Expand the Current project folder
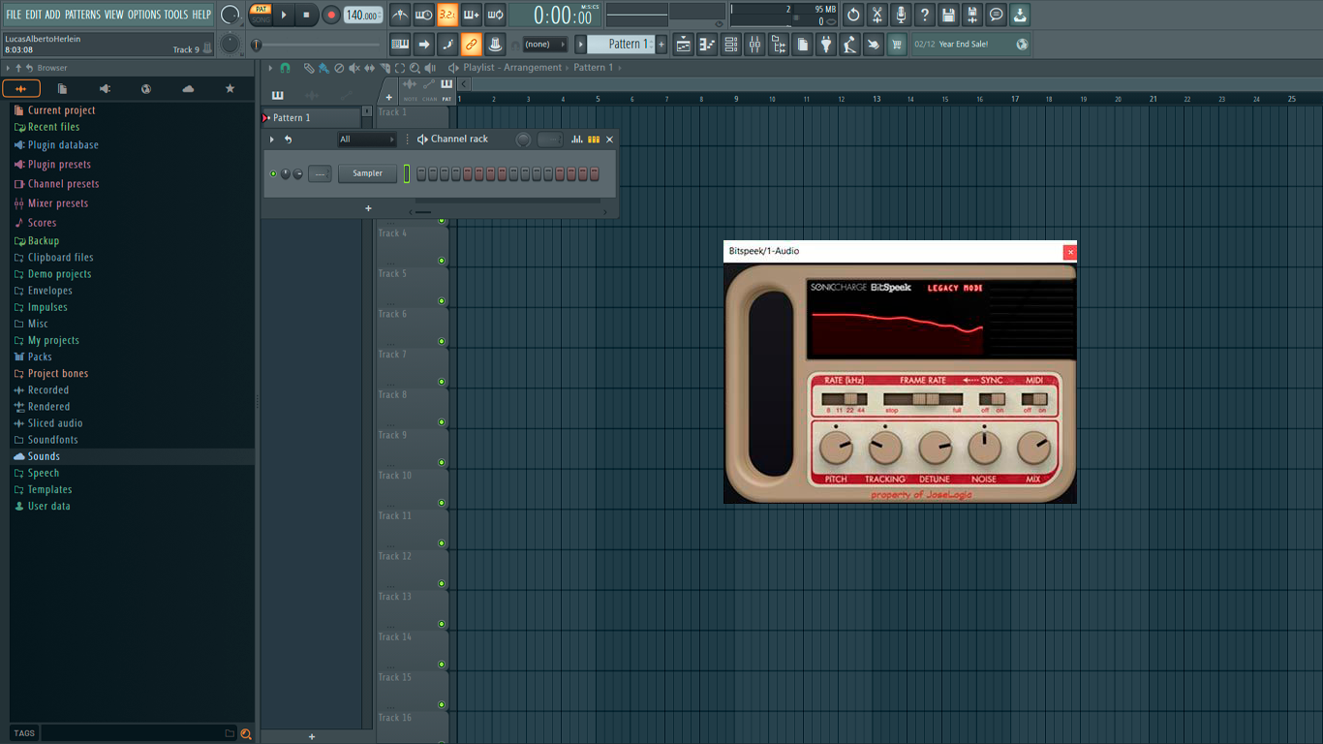 click(61, 110)
